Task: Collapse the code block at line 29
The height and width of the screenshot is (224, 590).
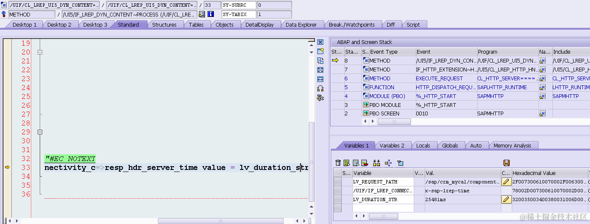Action: (x=40, y=132)
